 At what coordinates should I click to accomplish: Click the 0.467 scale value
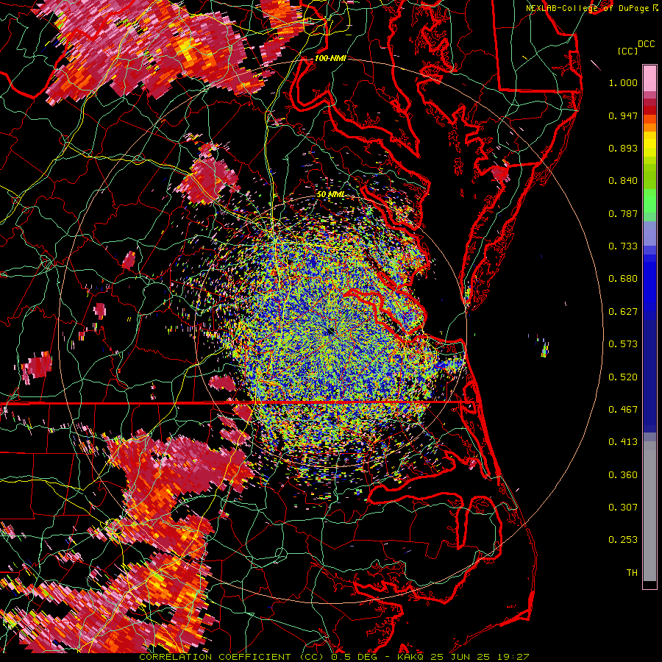click(x=623, y=410)
